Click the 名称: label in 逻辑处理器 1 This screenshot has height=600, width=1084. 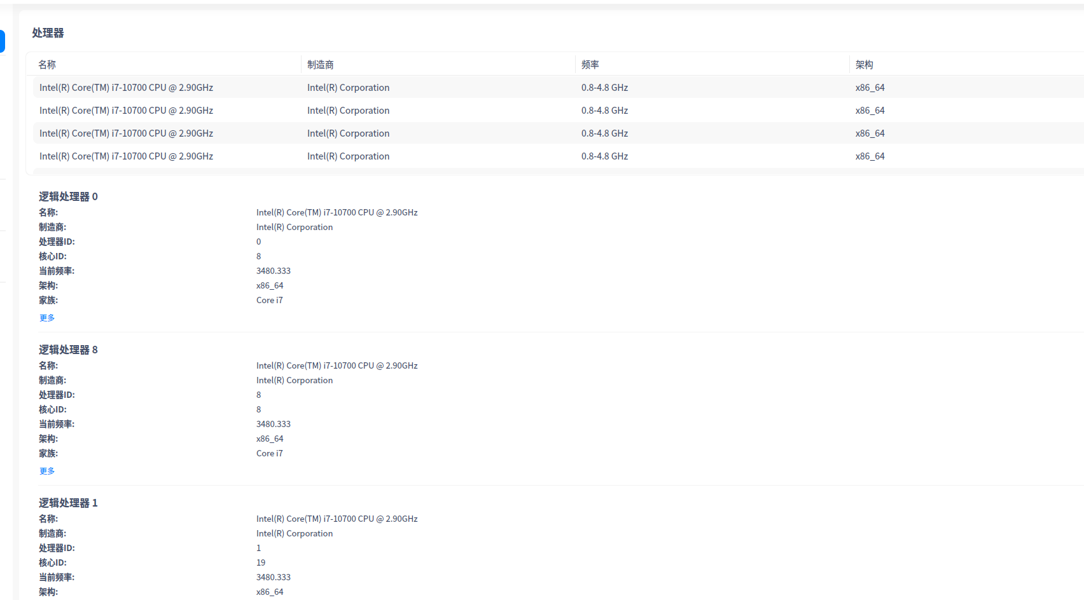point(48,519)
